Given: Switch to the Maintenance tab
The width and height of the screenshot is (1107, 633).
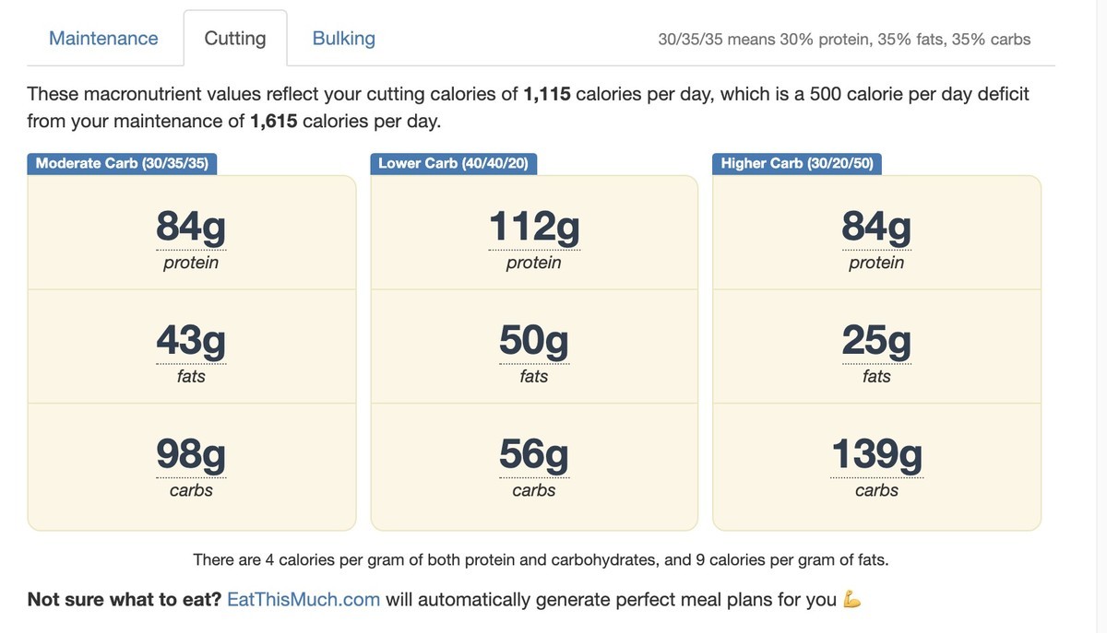Looking at the screenshot, I should click(103, 39).
